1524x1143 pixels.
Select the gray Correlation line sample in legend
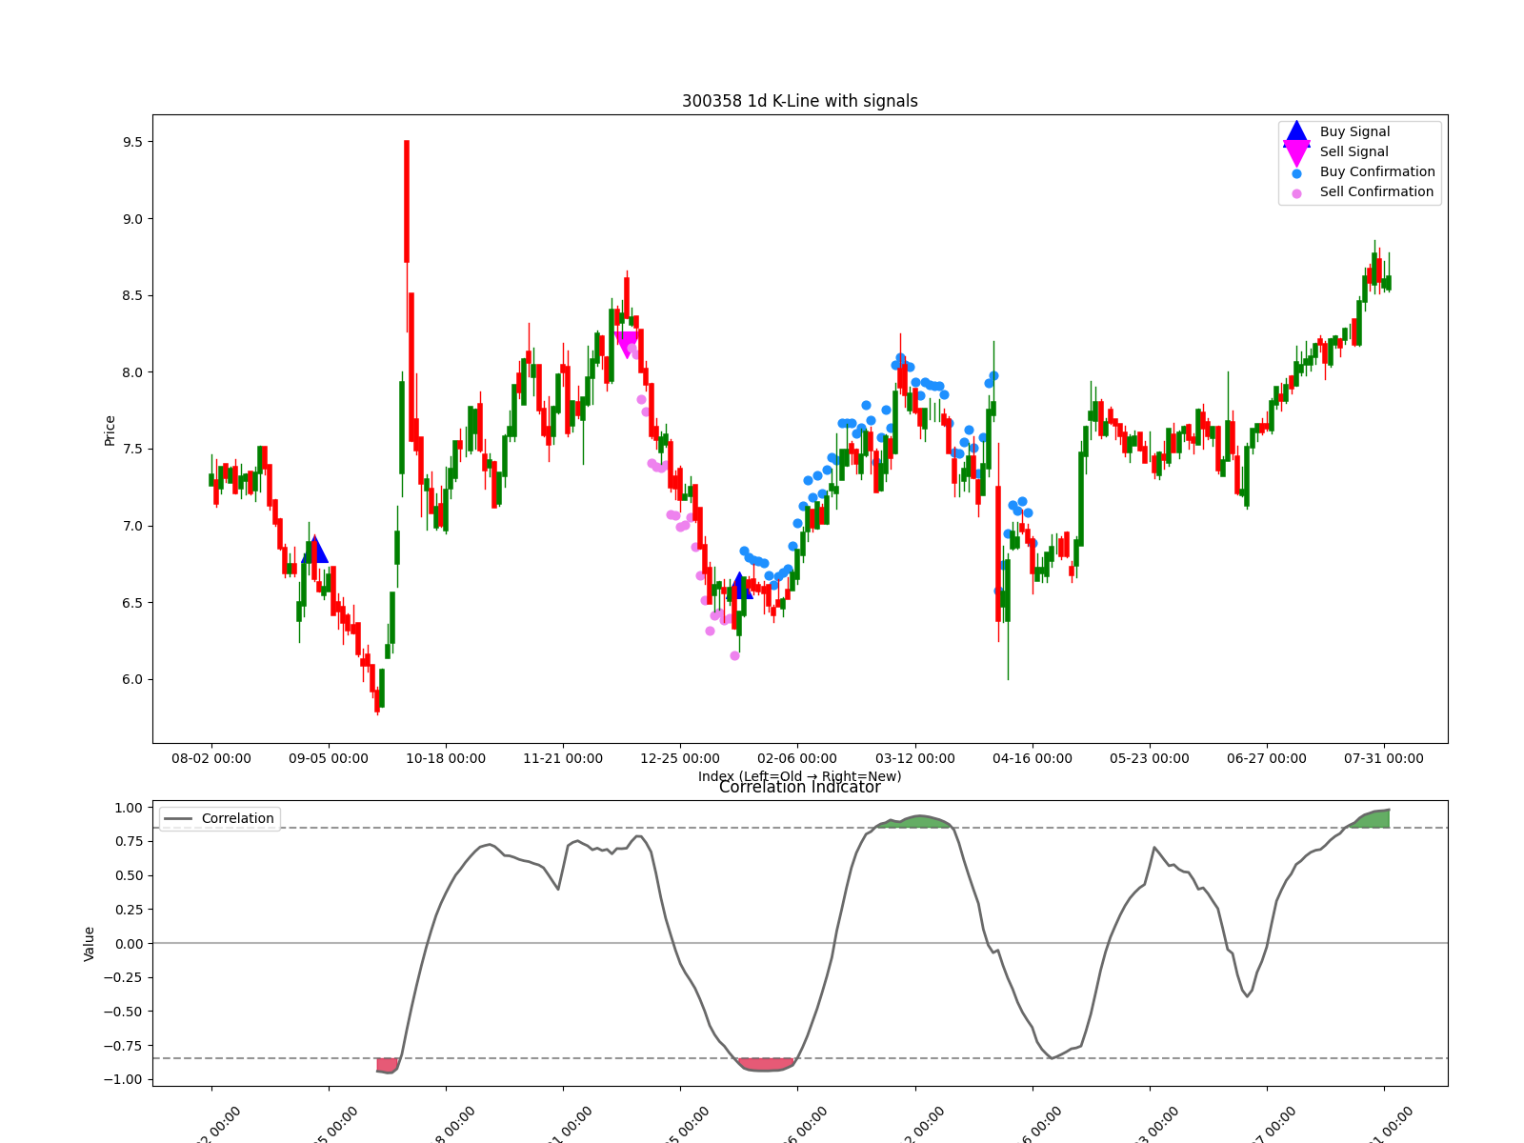click(x=178, y=818)
